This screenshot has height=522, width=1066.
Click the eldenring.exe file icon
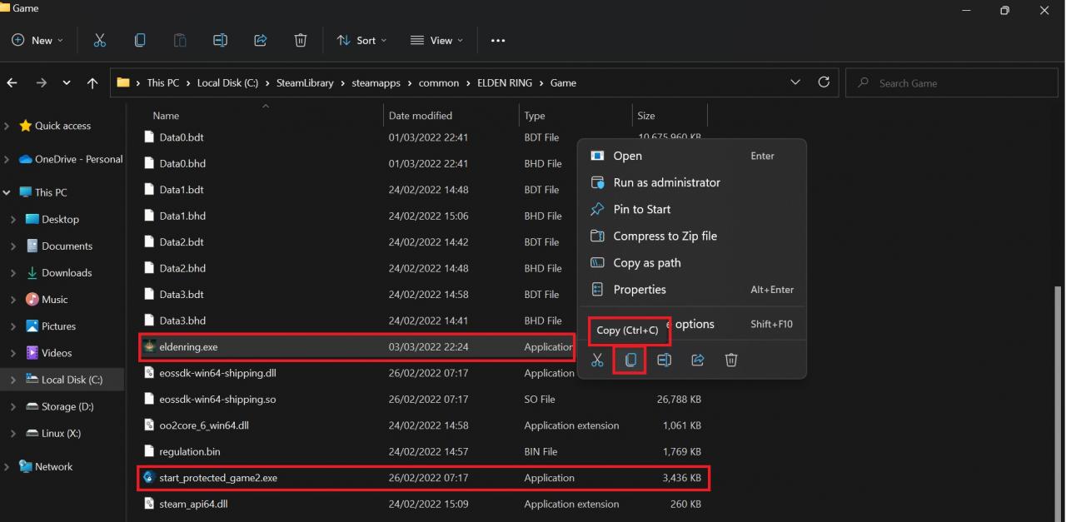point(150,346)
